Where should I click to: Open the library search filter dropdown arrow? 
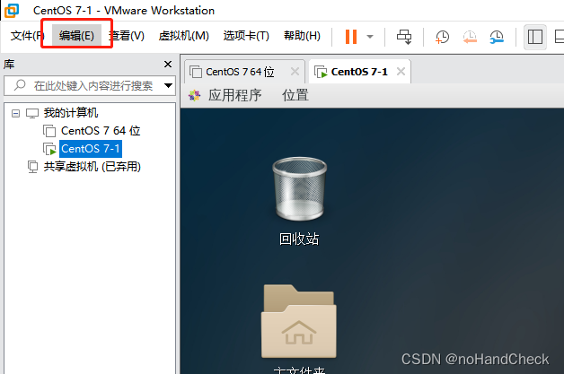click(168, 85)
